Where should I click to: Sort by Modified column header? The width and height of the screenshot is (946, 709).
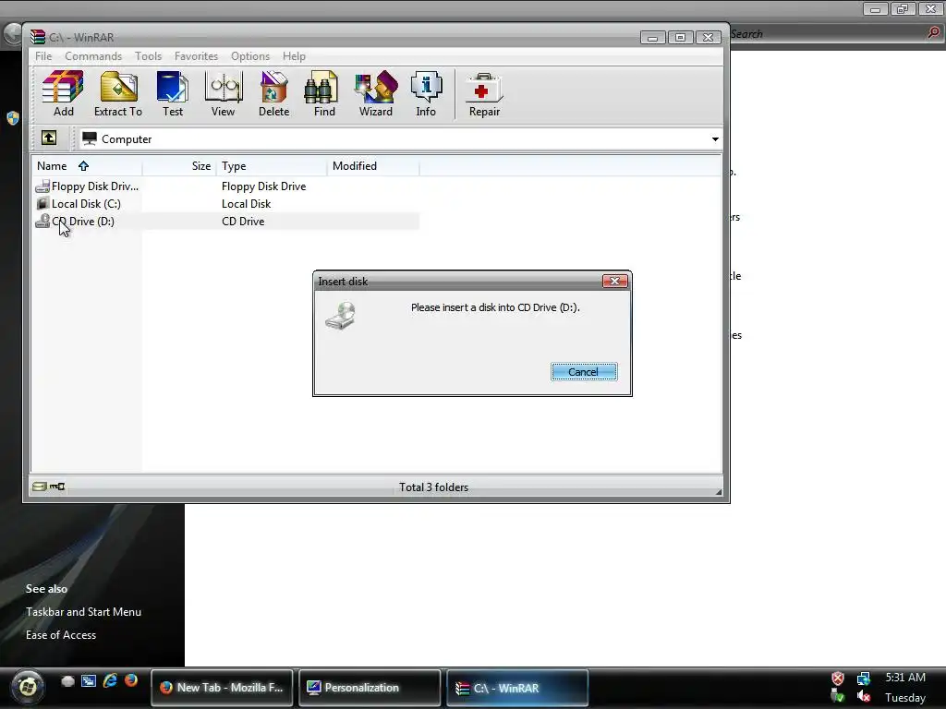(x=373, y=166)
